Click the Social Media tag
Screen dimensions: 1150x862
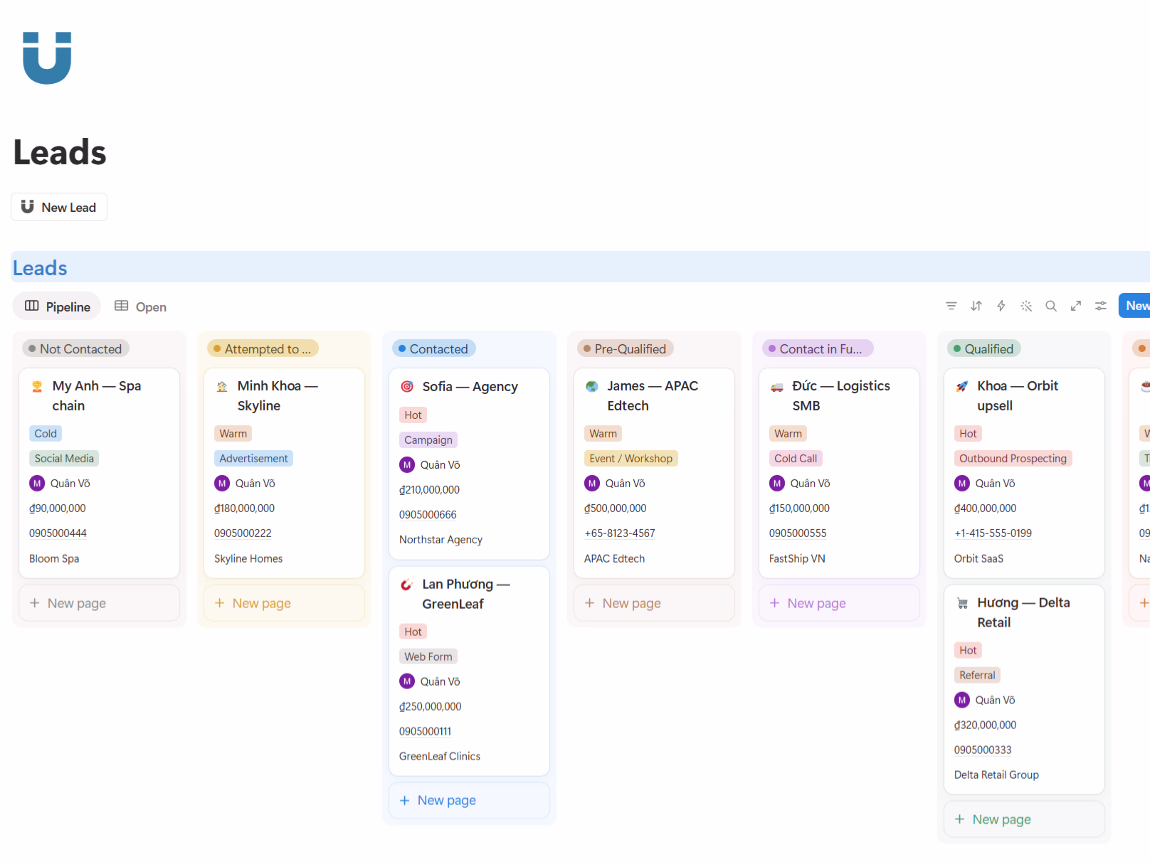(64, 459)
